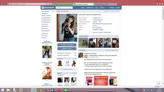
Task: Click the VKontakte logo in header
Action: (48, 7)
